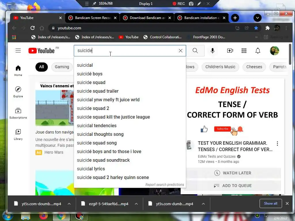Screen dimensions: 295x221
Task: Switch to the Download Bandicam tab
Action: (146, 18)
